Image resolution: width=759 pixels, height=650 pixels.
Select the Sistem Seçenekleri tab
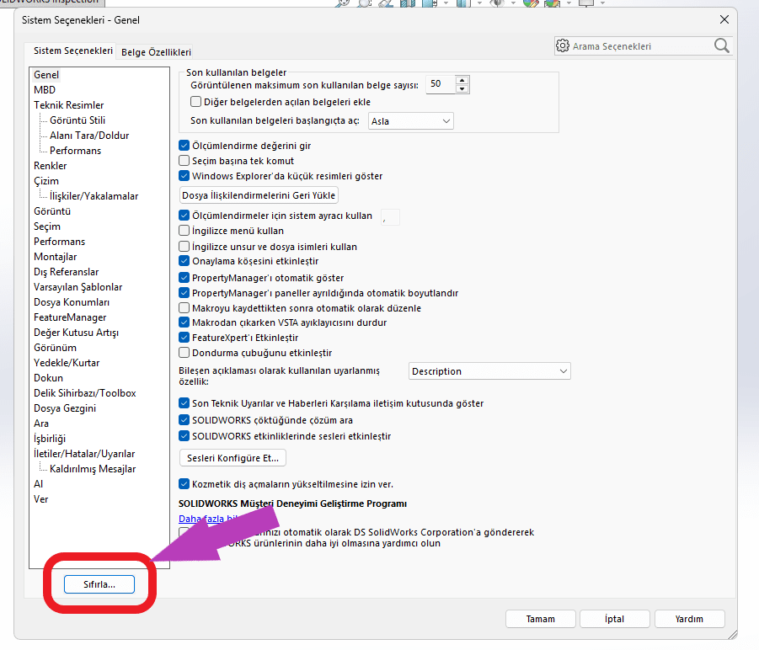[x=71, y=51]
